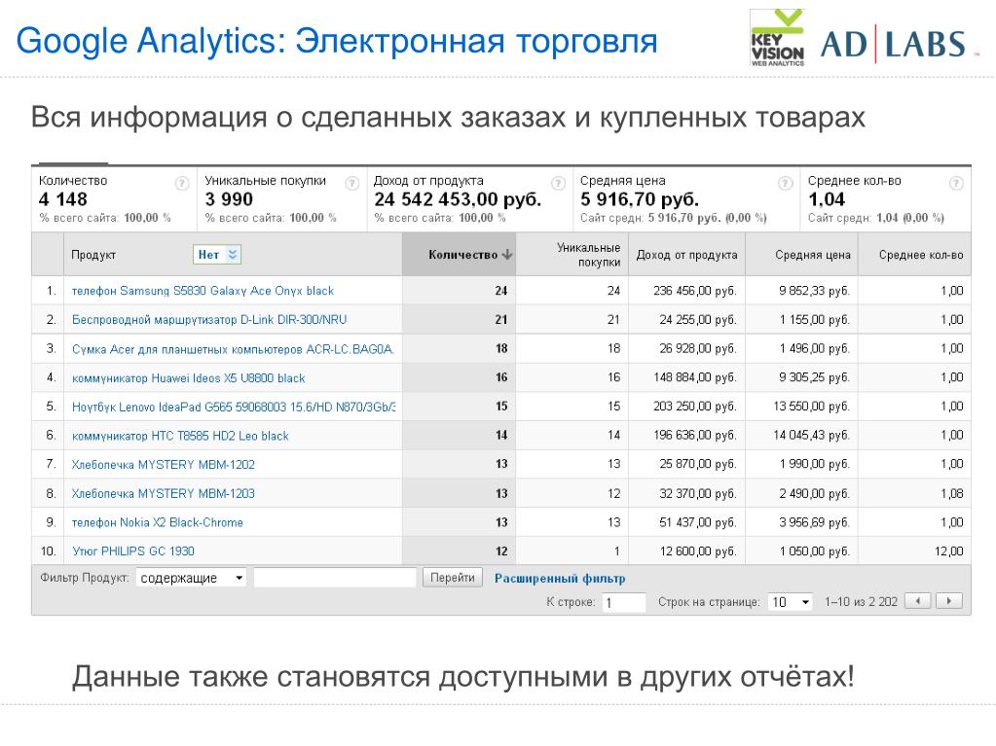Sort by Среднее кол-во column header
The width and height of the screenshot is (996, 746).
coord(914,255)
